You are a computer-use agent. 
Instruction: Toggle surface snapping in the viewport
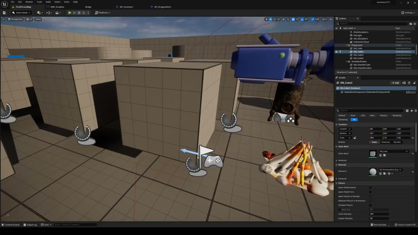point(288,19)
